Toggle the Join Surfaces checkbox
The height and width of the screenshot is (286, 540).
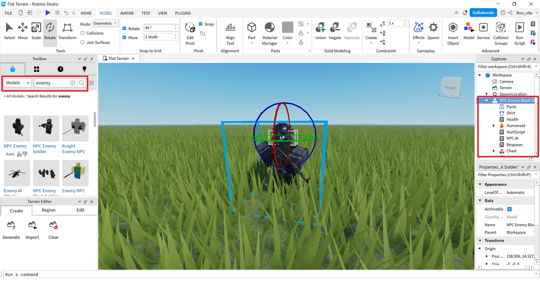[x=83, y=42]
